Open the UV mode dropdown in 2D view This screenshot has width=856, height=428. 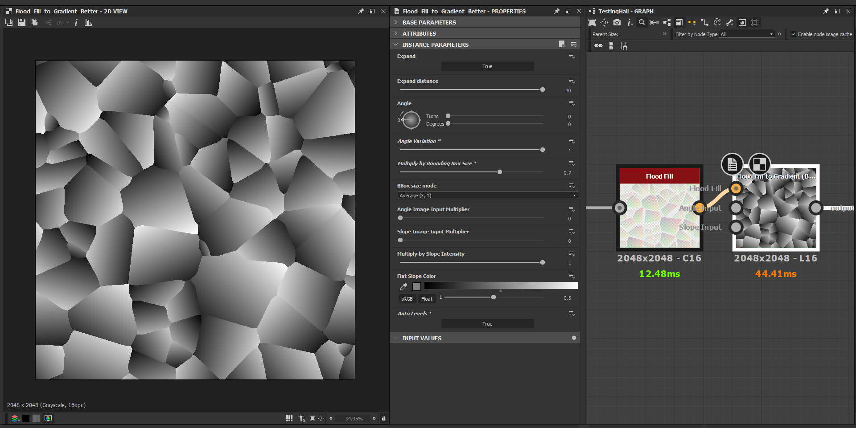63,22
